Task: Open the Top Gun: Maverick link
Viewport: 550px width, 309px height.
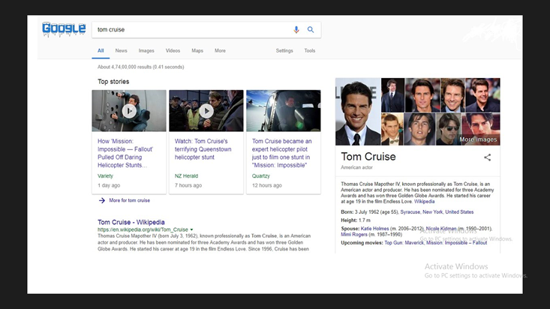Action: 404,243
